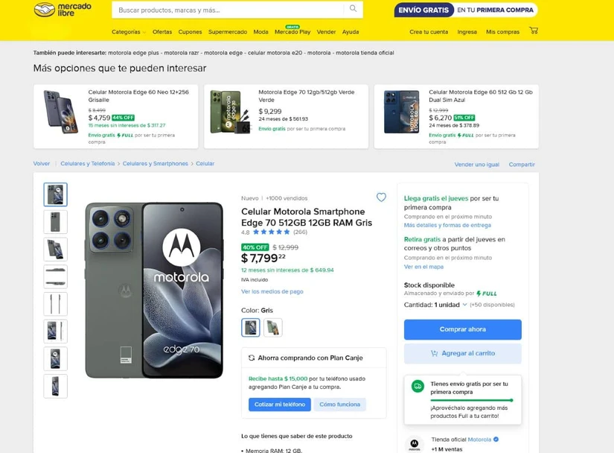This screenshot has width=614, height=453.
Task: Click the Comprar ahora button
Action: (x=462, y=329)
